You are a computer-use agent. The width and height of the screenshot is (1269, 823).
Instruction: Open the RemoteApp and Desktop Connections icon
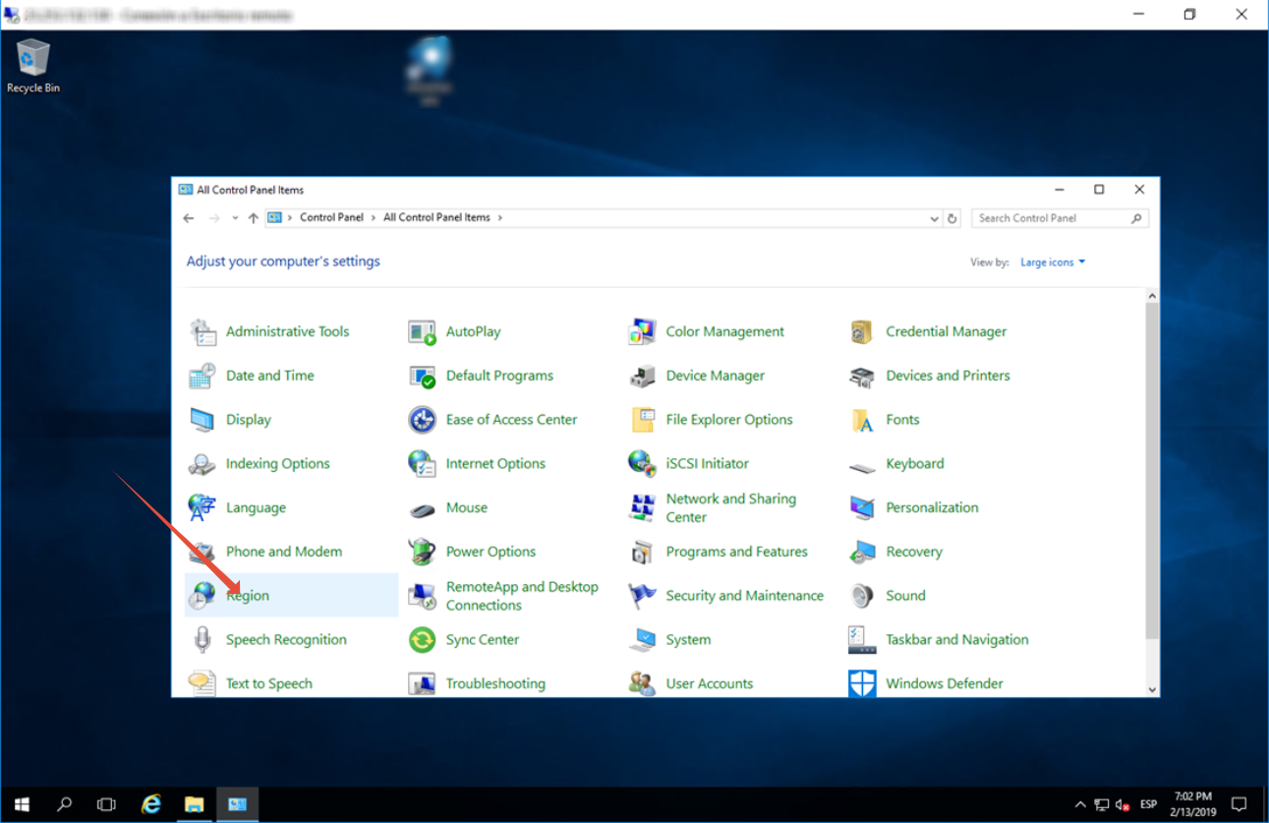[x=422, y=596]
